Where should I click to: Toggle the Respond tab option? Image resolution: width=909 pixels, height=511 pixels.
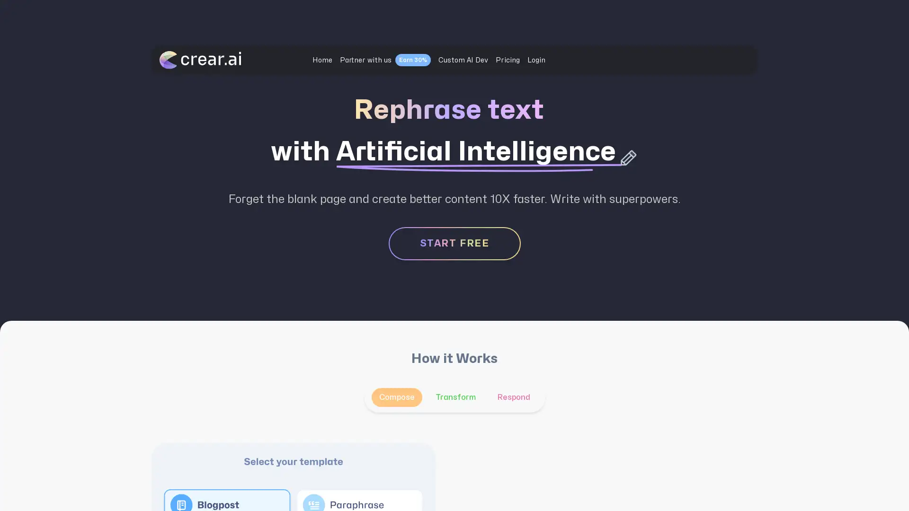(514, 397)
